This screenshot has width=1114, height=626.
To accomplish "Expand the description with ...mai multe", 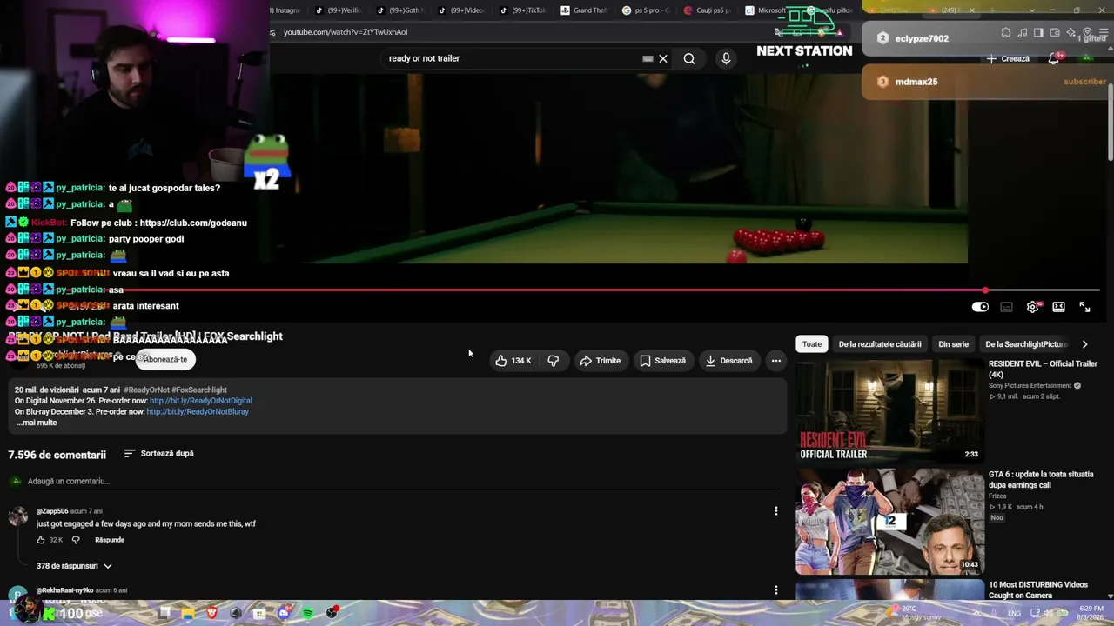I will (36, 423).
